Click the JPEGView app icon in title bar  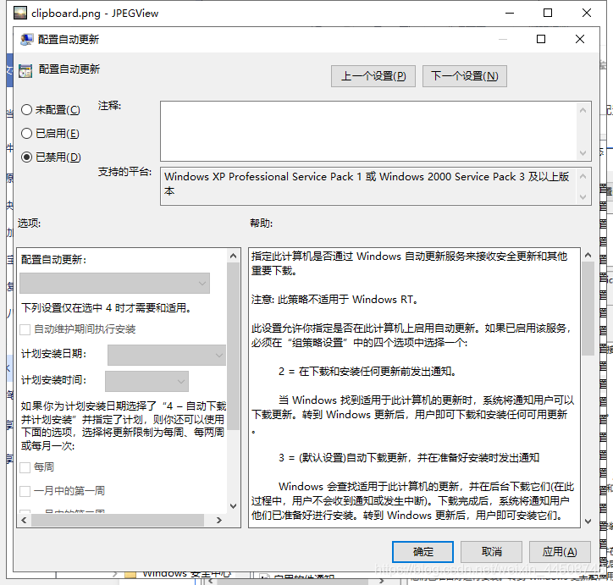[20, 14]
